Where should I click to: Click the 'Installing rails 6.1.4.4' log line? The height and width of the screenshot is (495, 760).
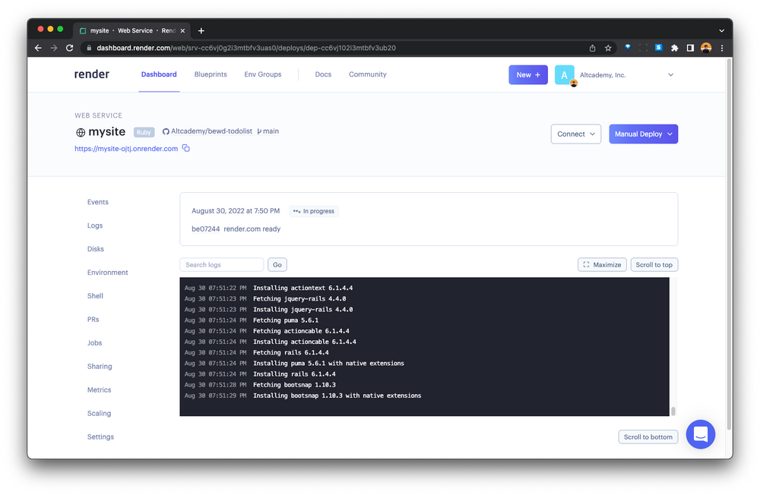(294, 374)
